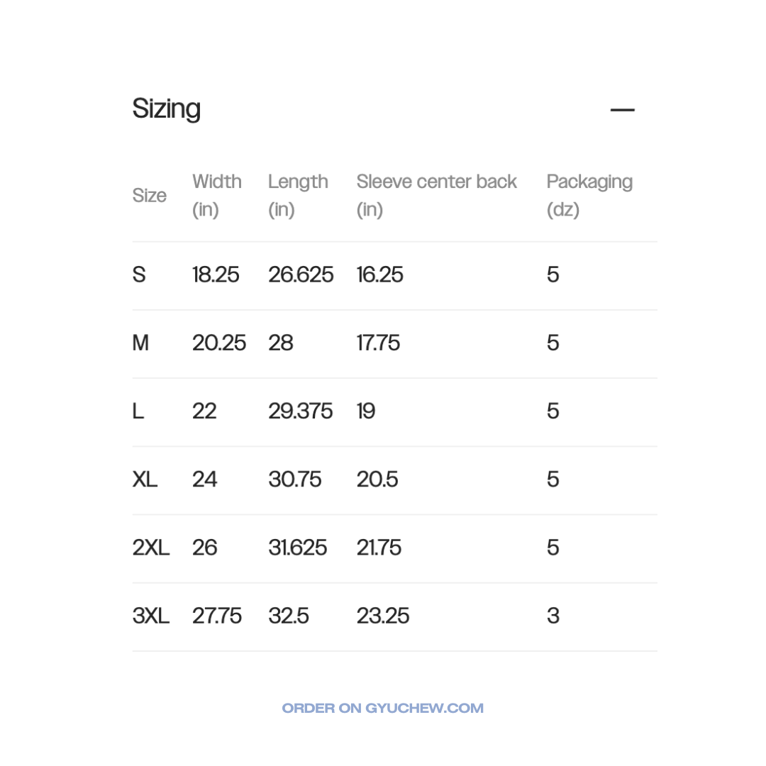Collapse the Sizing section with minus icon
This screenshot has height=766, width=766.
click(x=622, y=110)
